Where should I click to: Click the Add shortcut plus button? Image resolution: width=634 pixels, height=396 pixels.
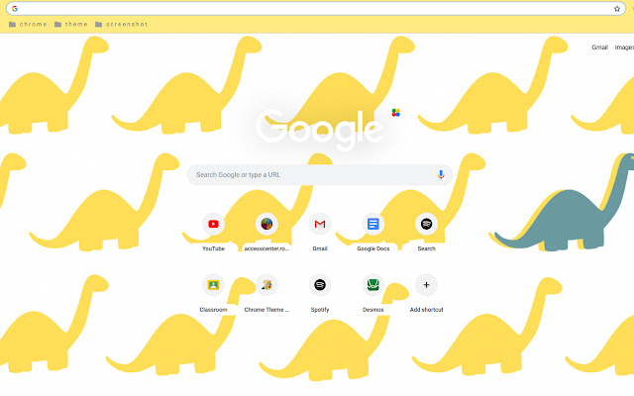[x=426, y=285]
